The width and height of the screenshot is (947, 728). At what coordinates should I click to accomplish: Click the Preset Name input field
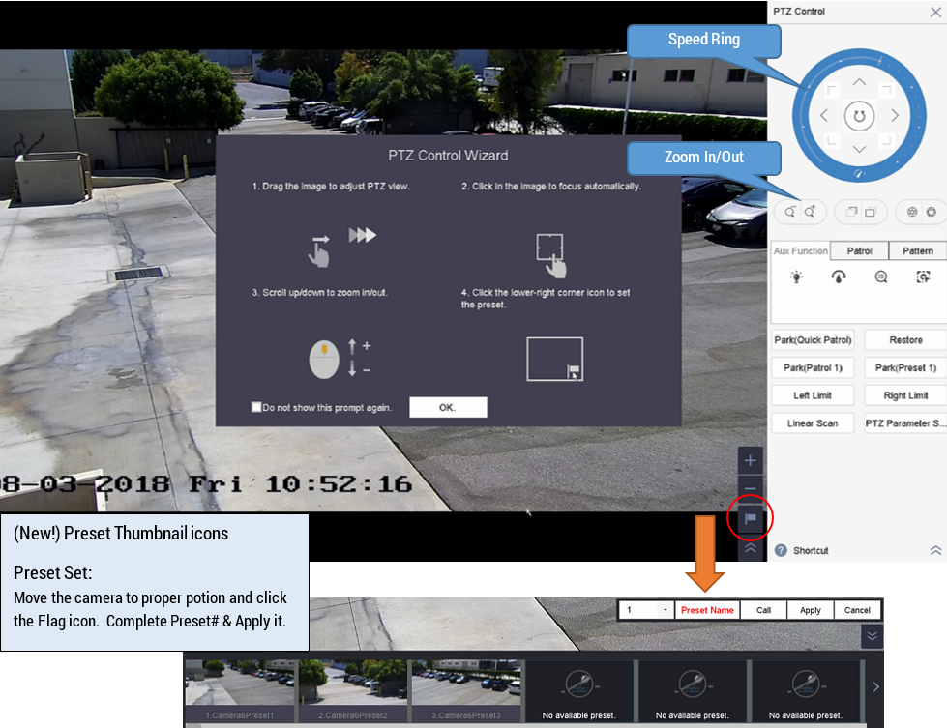[707, 610]
